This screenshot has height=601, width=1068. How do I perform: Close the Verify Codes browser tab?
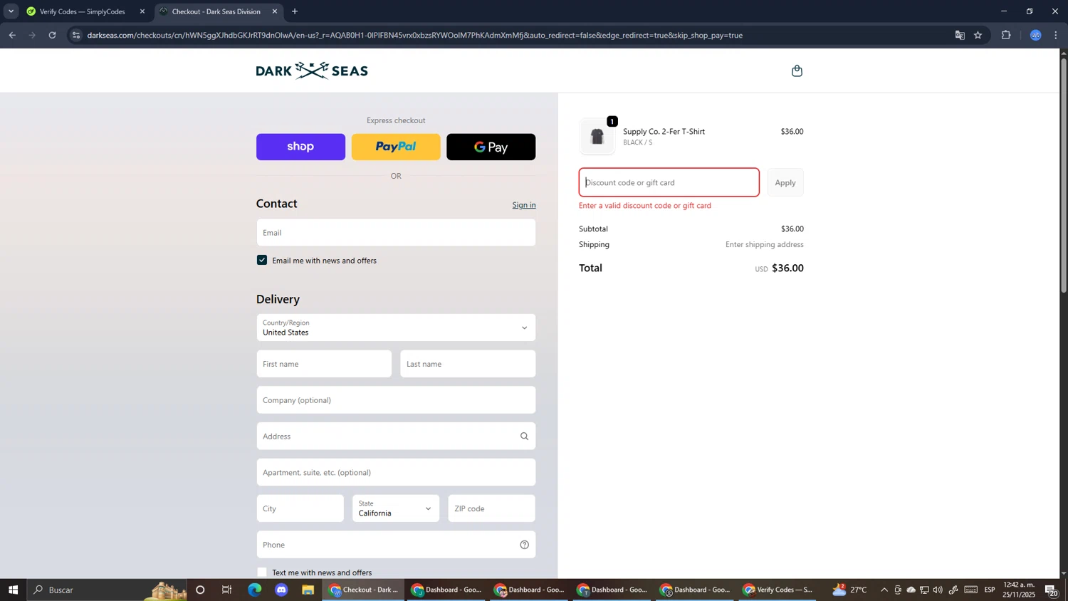click(142, 11)
